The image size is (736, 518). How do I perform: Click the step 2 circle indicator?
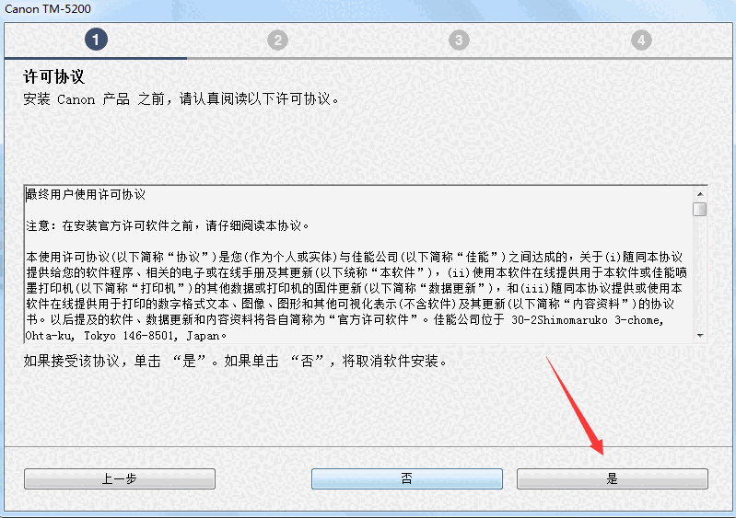(x=278, y=40)
